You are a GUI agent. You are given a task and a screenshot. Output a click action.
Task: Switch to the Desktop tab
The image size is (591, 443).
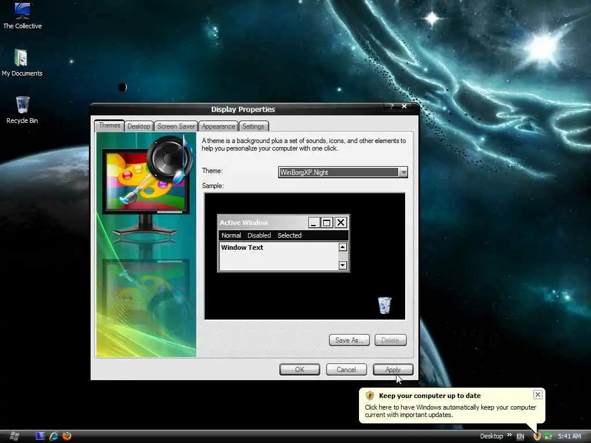point(139,126)
